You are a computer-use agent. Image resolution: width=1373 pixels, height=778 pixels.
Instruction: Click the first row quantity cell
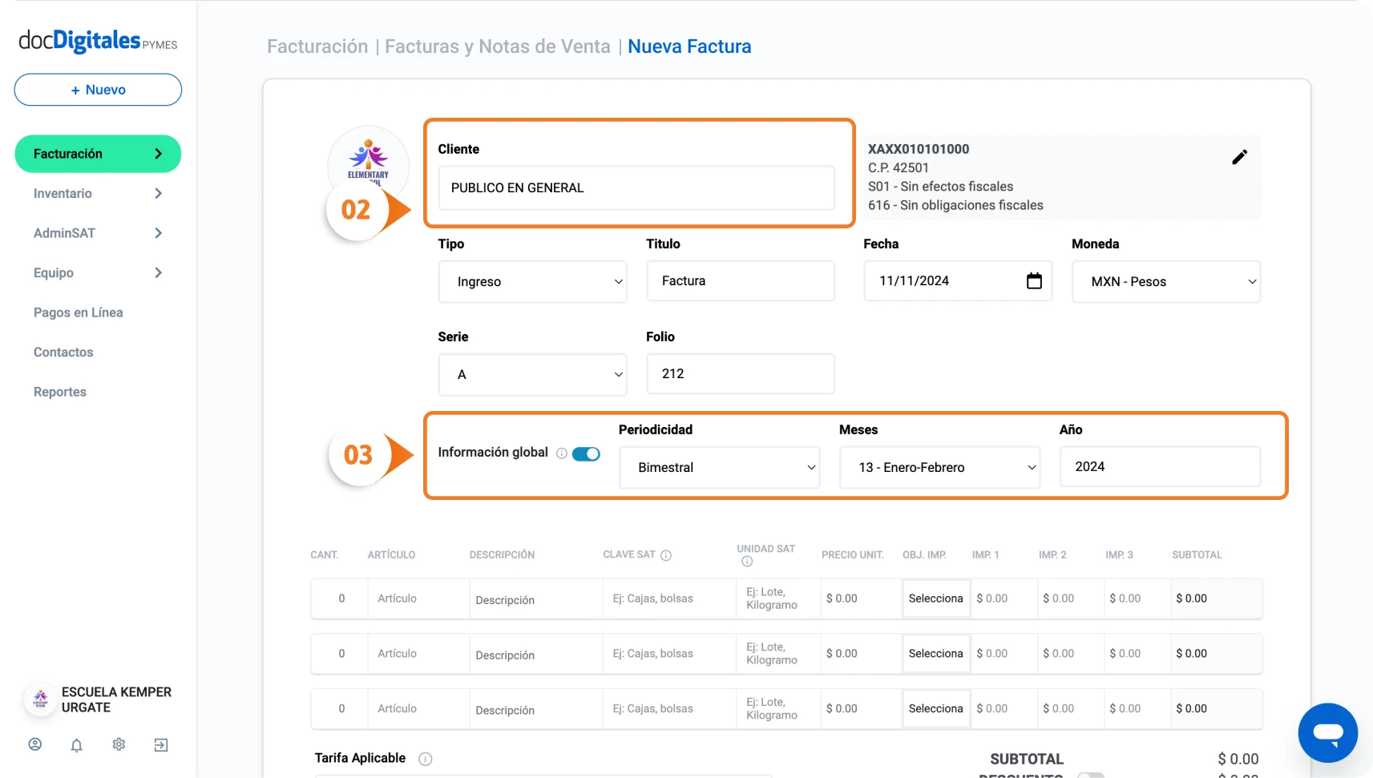point(341,599)
